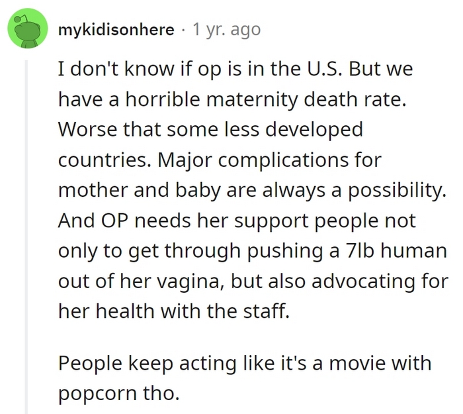Click the separator dot between username and timestamp
The image size is (463, 414).
click(183, 30)
